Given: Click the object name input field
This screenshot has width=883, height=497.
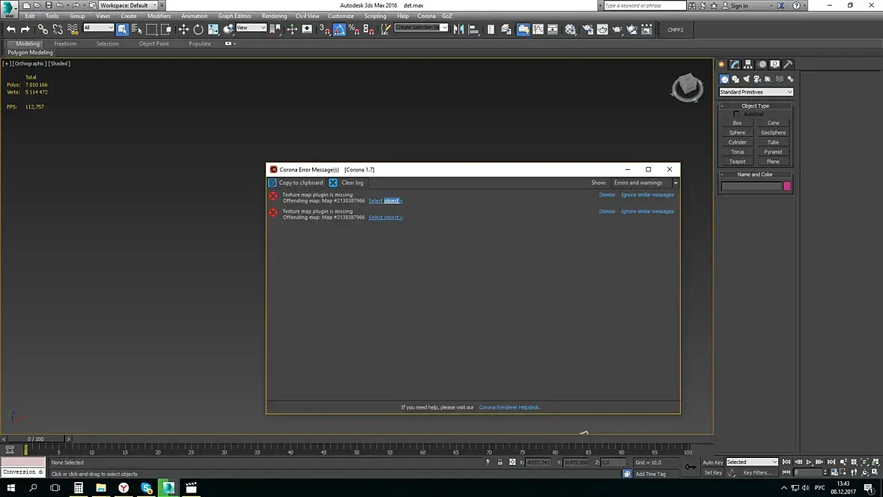Looking at the screenshot, I should pos(751,186).
